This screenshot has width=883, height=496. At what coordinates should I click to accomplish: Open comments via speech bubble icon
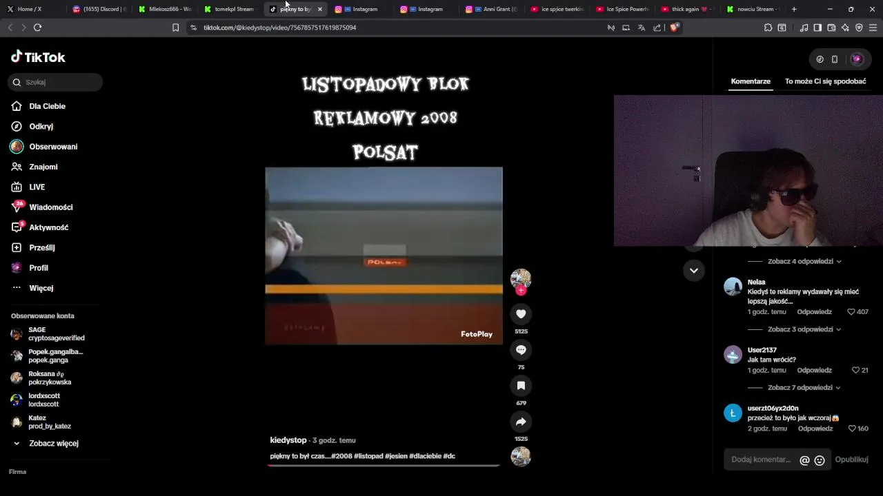[x=521, y=350]
